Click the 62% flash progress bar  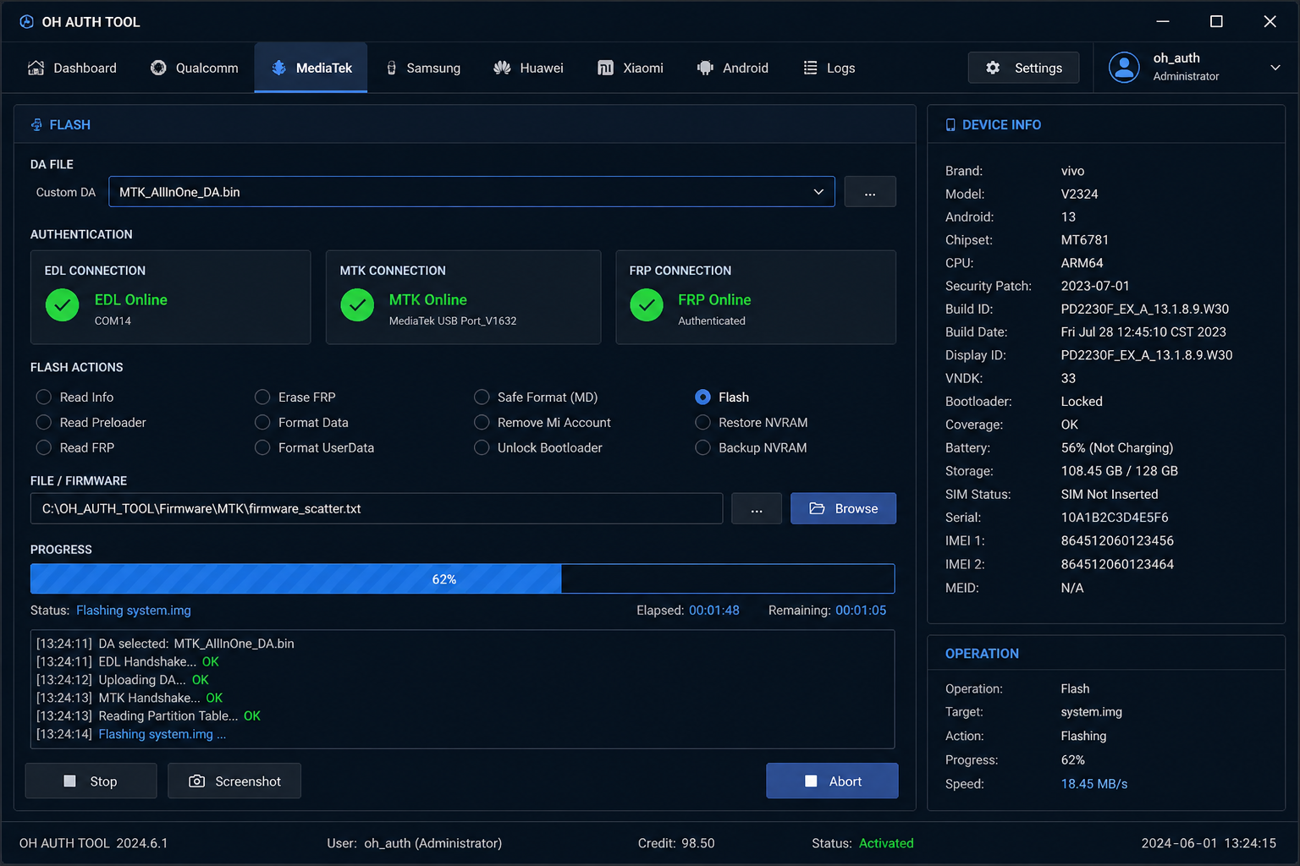462,579
